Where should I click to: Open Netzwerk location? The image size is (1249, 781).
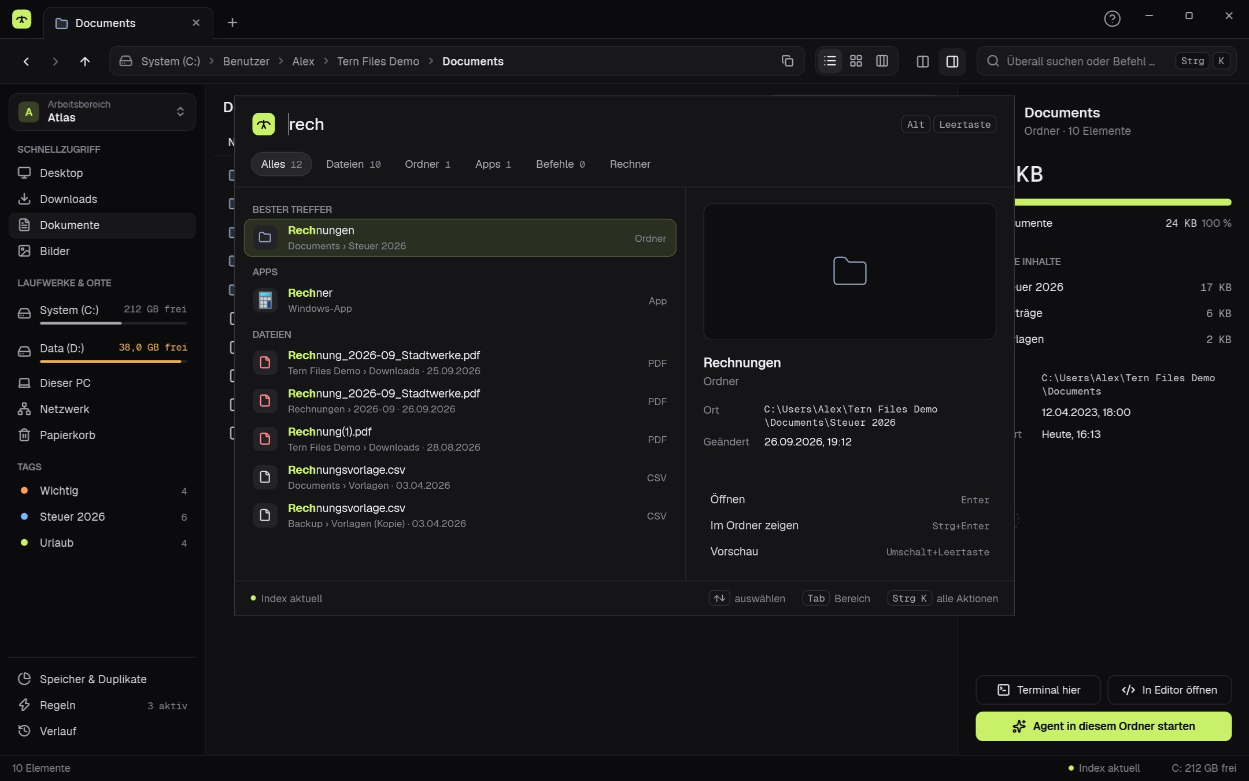tap(102, 409)
